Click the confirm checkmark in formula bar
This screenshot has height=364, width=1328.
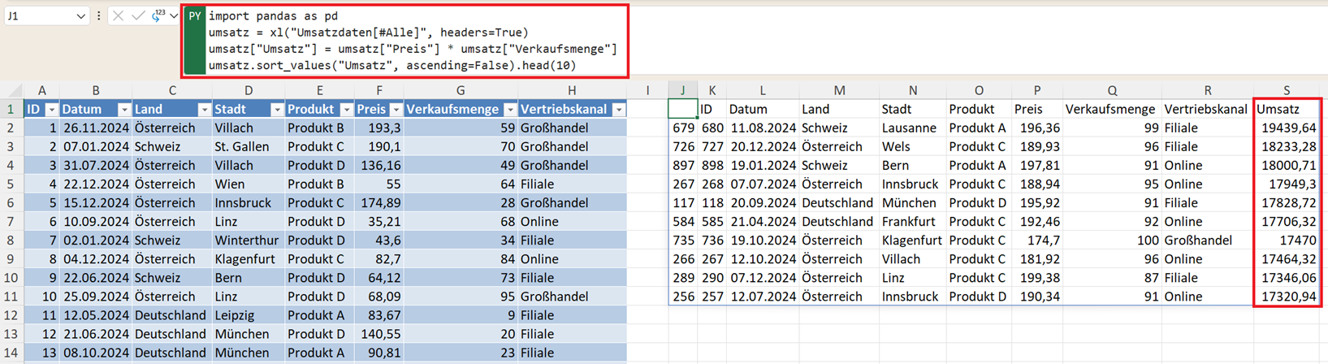[138, 16]
